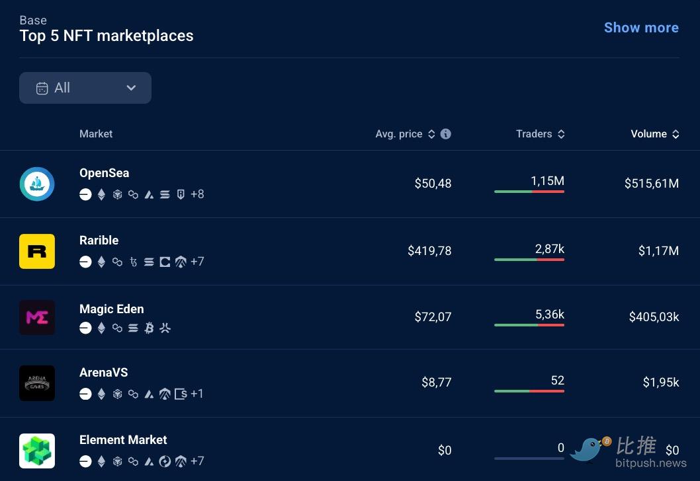The width and height of the screenshot is (700, 481).
Task: Click the yellow Rarible logo
Action: [x=37, y=252]
